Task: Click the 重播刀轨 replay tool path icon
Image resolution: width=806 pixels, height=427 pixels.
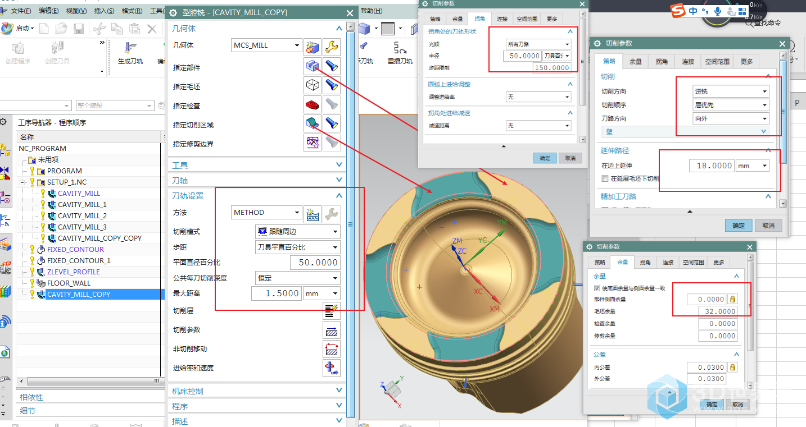Action: tap(400, 52)
